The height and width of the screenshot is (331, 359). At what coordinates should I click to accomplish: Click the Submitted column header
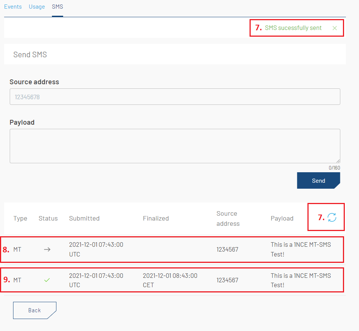coord(84,218)
